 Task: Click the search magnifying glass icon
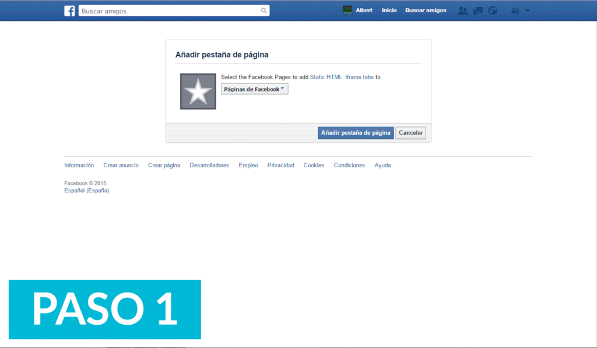pos(264,10)
